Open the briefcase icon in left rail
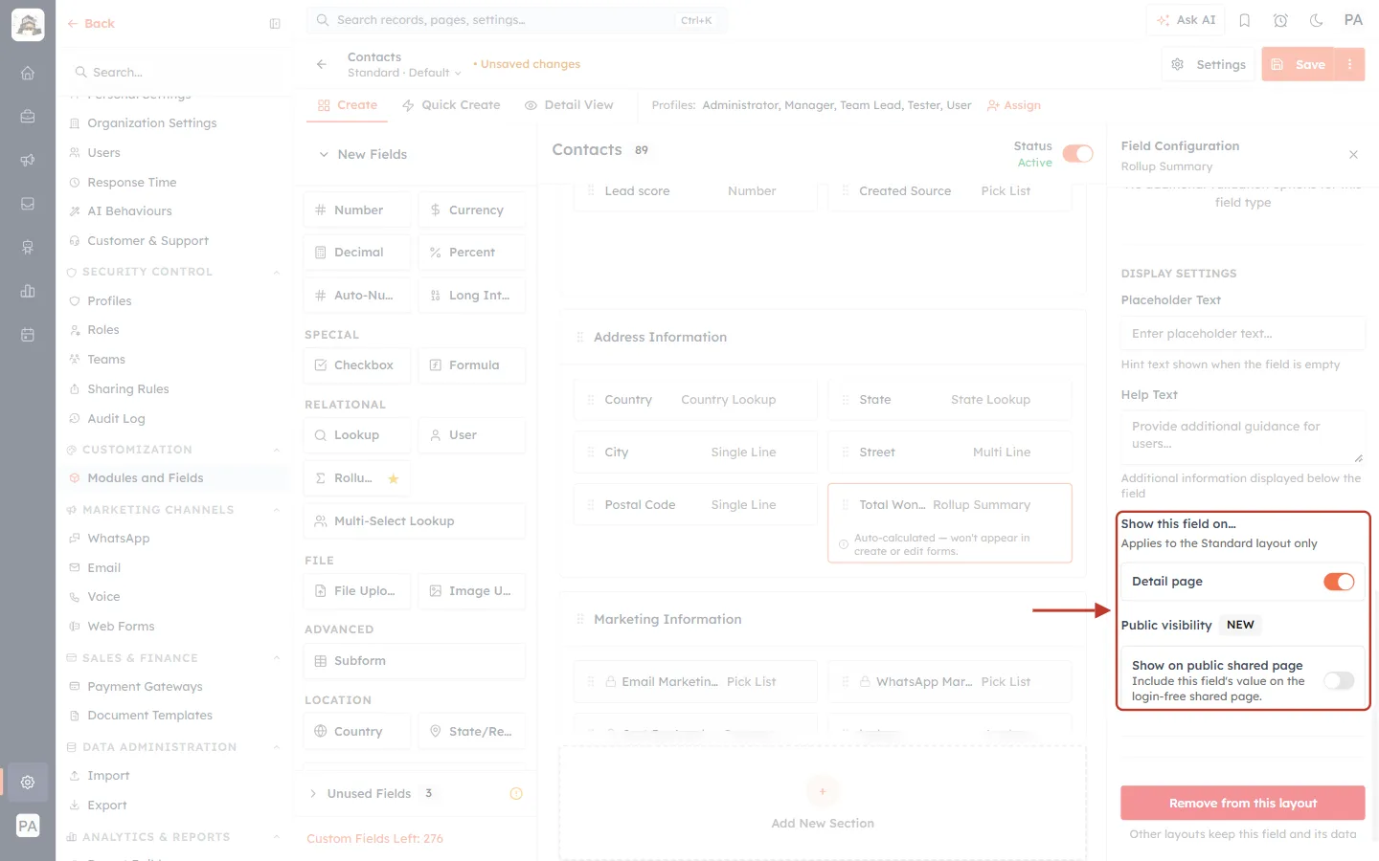 tap(28, 116)
